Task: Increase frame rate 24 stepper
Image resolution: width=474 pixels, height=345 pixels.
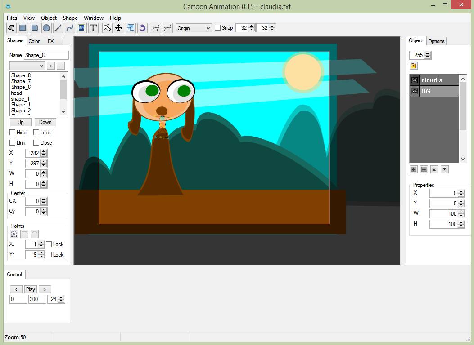Action: [x=61, y=297]
